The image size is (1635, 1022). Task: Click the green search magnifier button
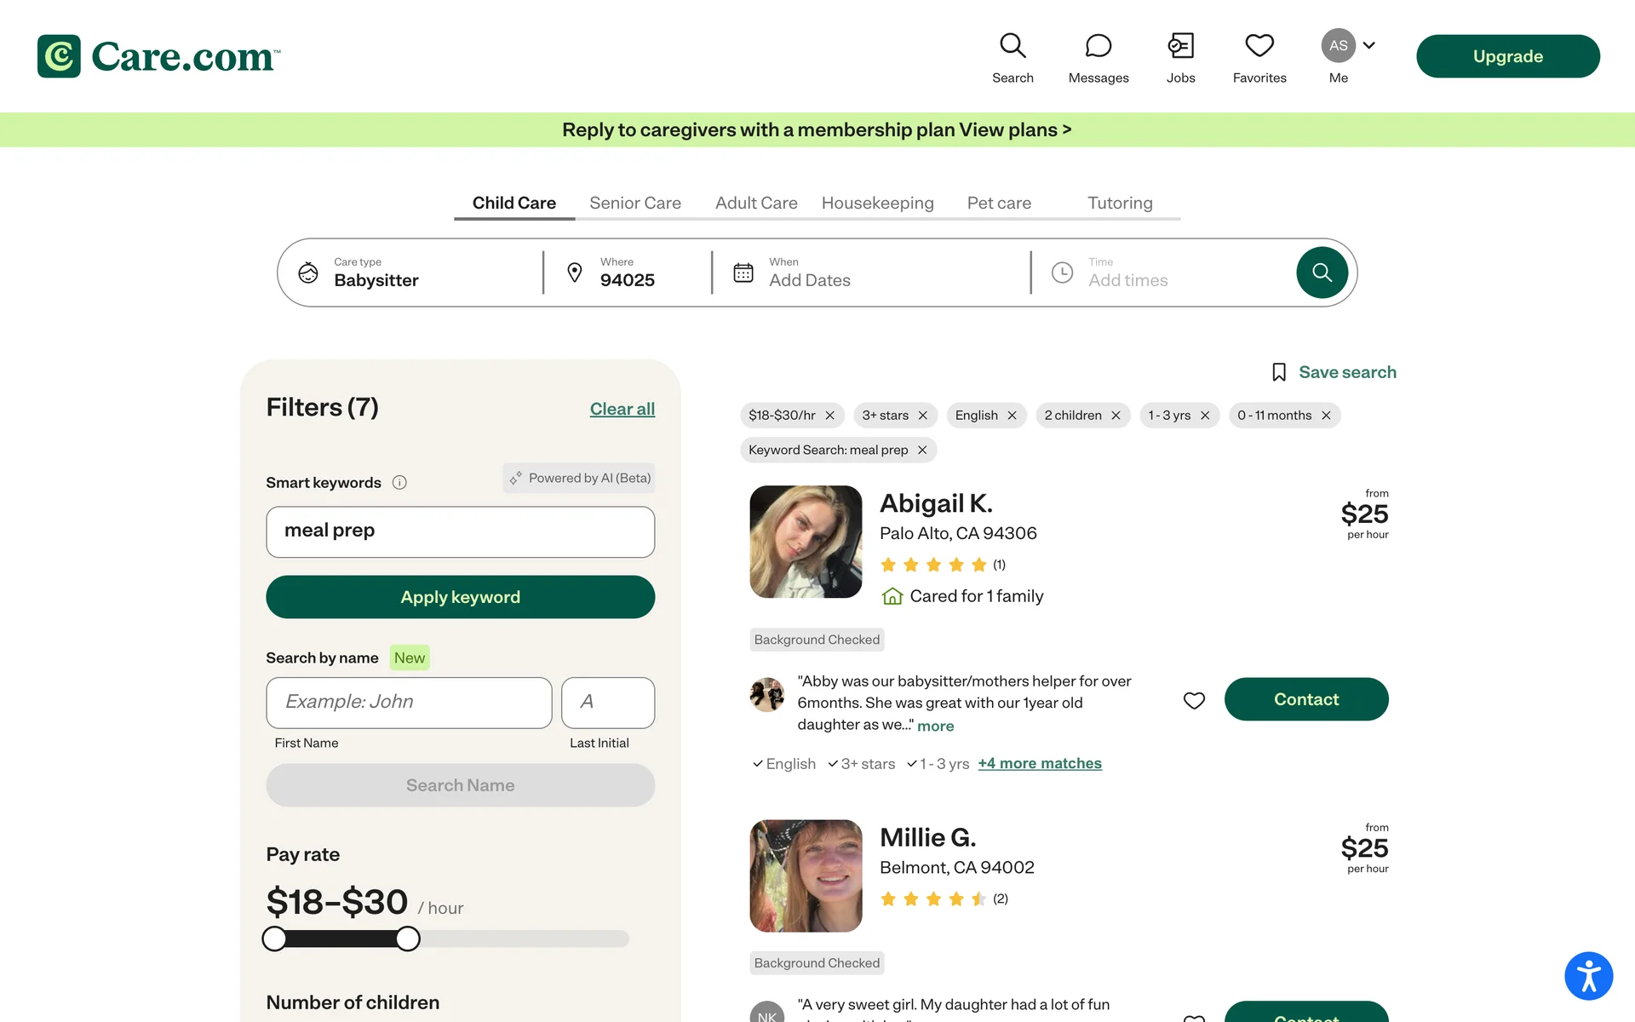pos(1321,273)
